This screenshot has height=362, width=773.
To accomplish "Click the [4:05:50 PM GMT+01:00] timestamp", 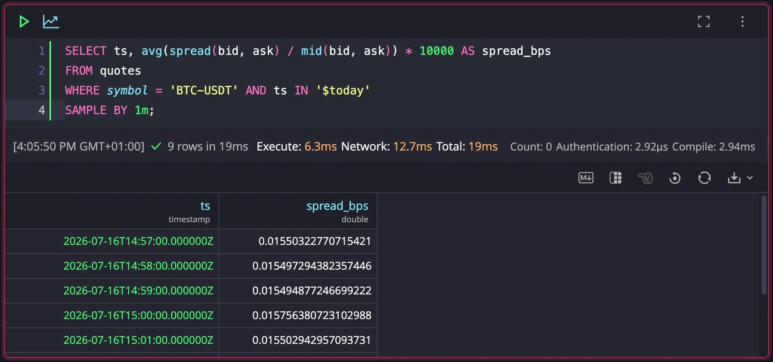I will click(x=79, y=146).
